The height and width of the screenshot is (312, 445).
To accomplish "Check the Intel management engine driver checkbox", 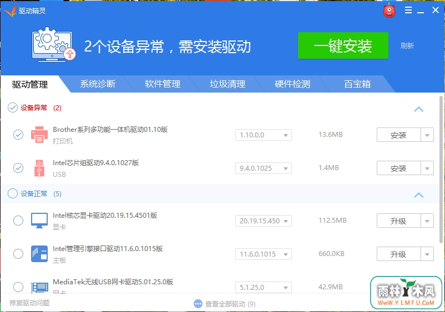I will pos(18,254).
